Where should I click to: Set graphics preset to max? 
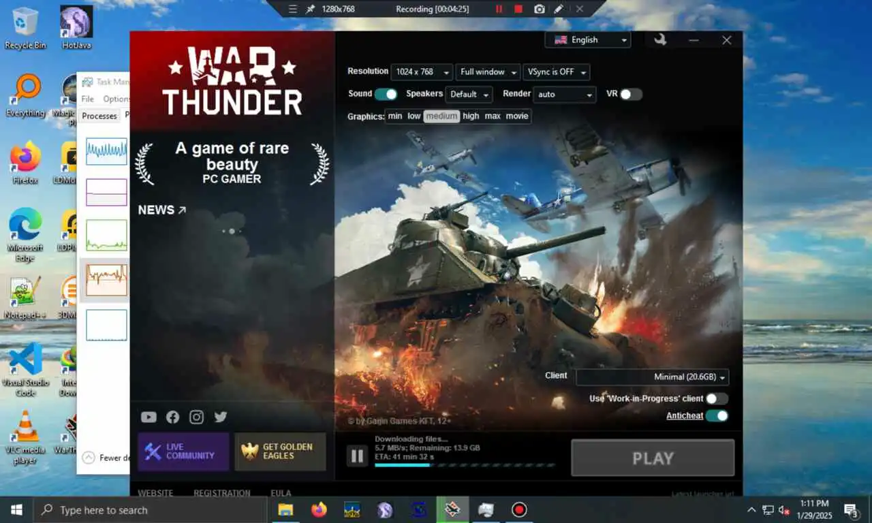click(x=493, y=116)
